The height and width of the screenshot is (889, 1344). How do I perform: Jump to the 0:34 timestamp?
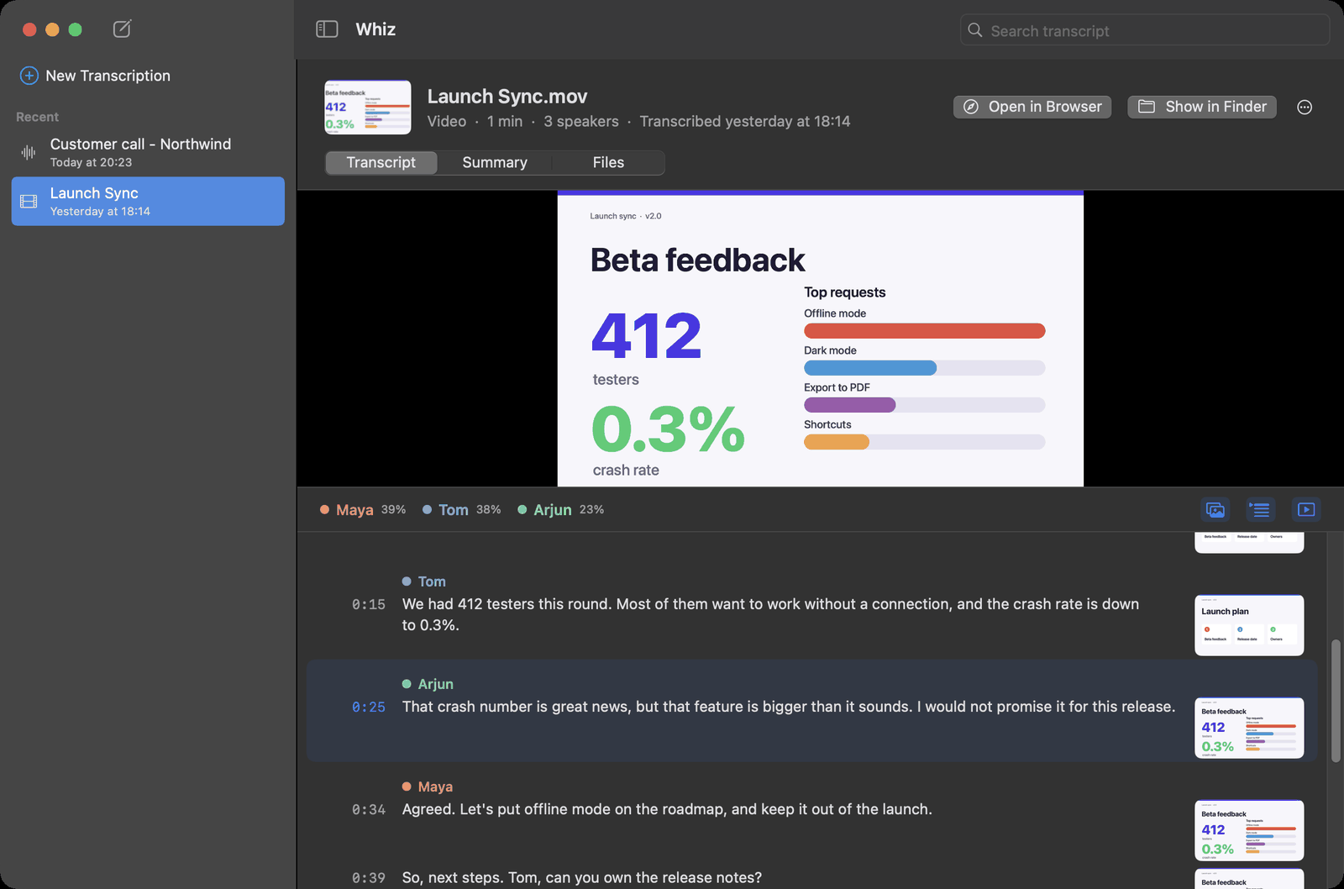tap(369, 809)
